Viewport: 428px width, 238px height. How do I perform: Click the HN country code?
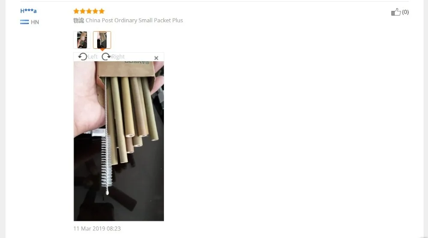pyautogui.click(x=35, y=22)
